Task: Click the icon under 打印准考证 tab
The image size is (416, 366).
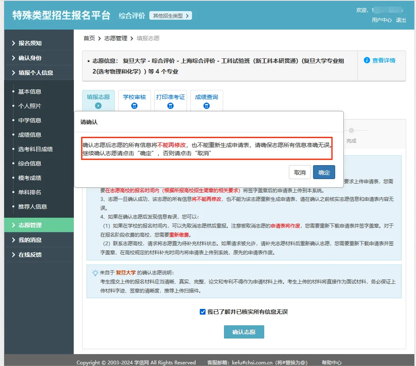Action: click(170, 106)
